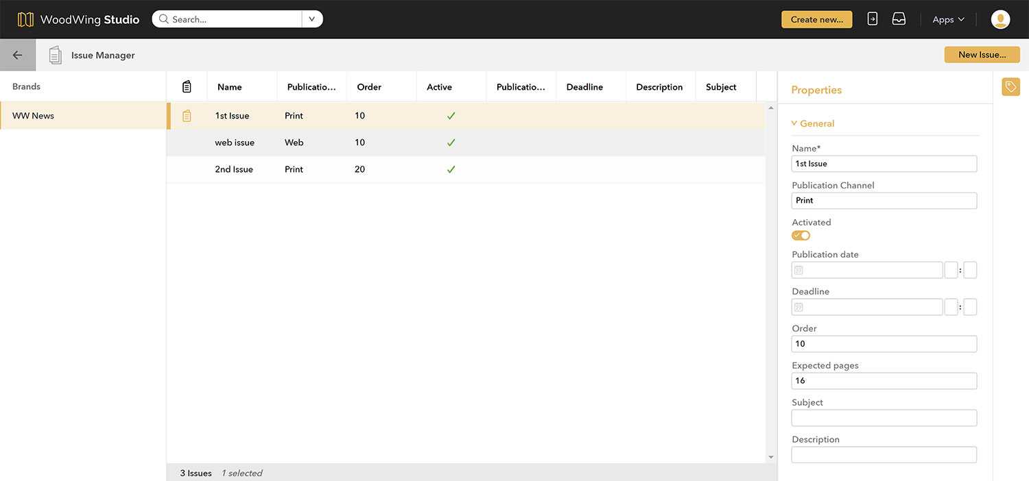
Task: Click the back arrow button
Action: (18, 56)
